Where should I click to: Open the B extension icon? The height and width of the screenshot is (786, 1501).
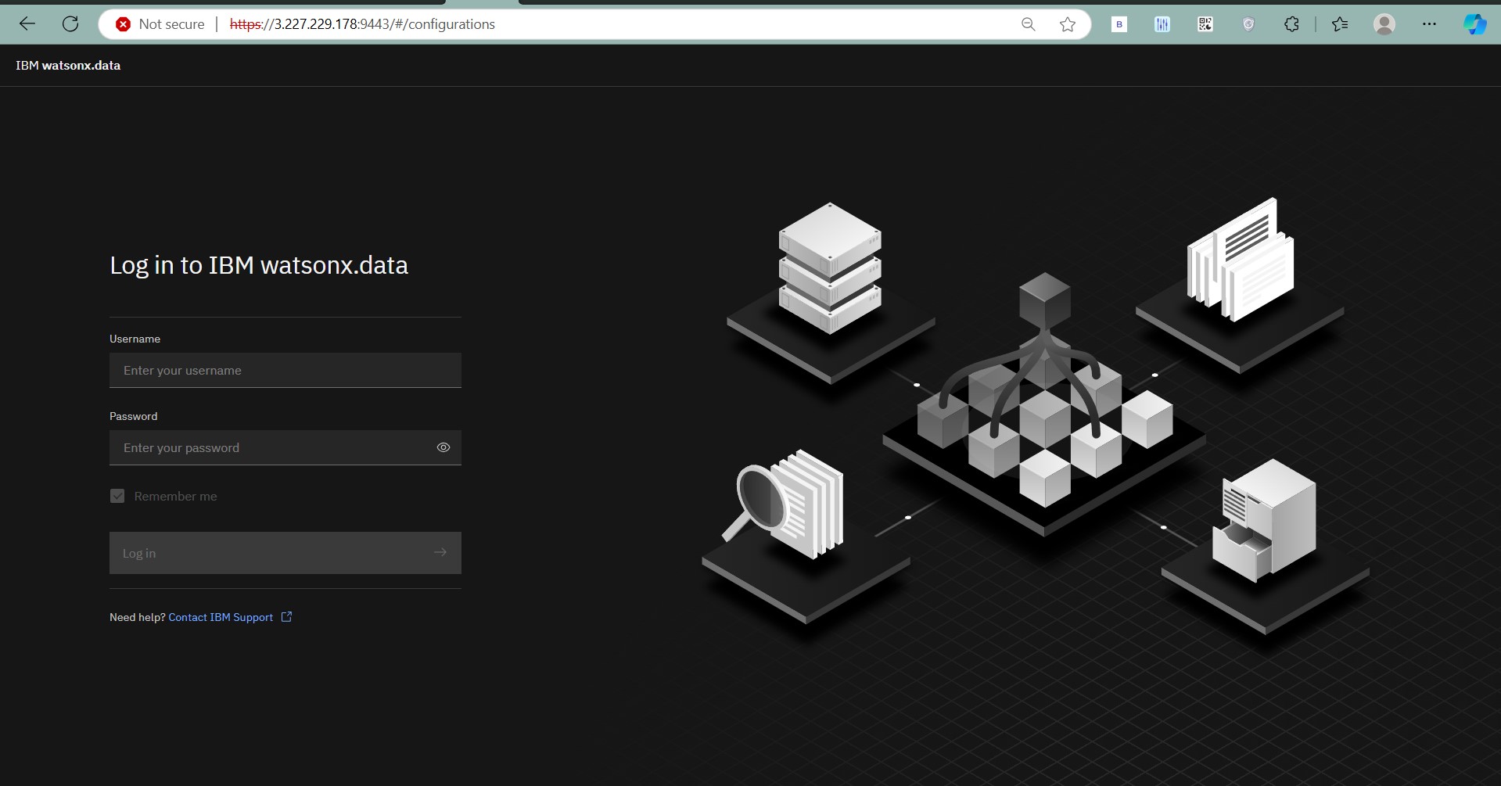point(1119,24)
